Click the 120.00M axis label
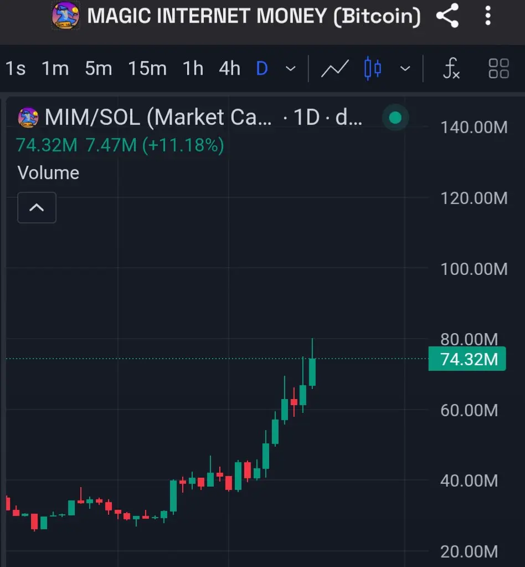Screen dimensions: 525x567 coord(474,198)
